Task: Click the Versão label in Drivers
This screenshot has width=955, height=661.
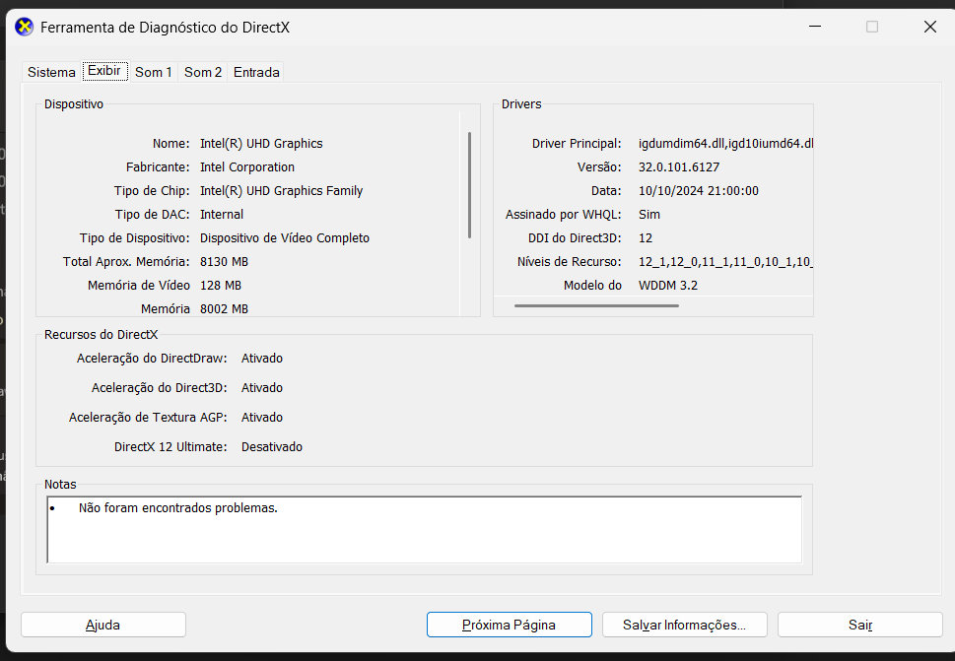Action: (x=599, y=166)
